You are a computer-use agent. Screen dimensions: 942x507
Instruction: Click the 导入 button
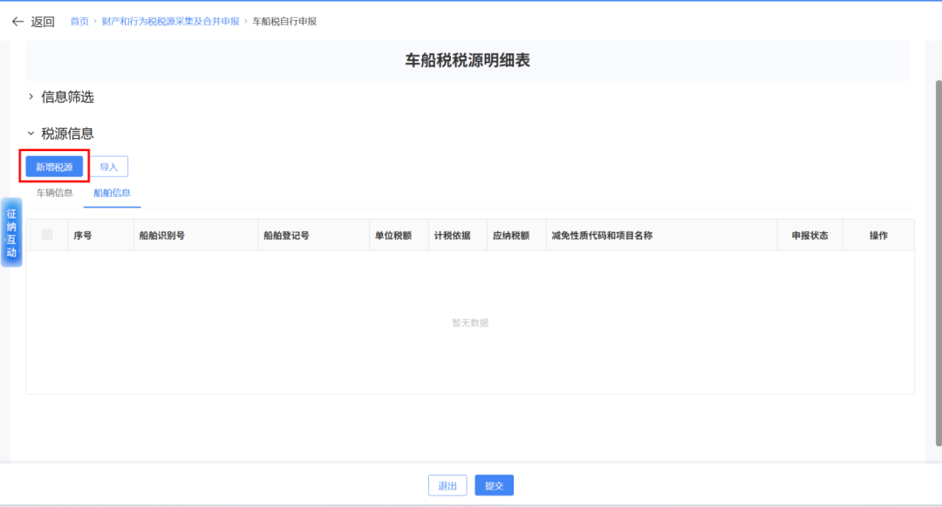pos(109,167)
